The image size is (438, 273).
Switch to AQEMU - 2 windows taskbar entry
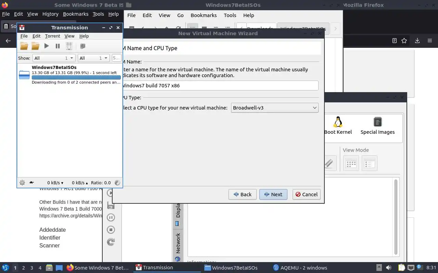(300, 268)
